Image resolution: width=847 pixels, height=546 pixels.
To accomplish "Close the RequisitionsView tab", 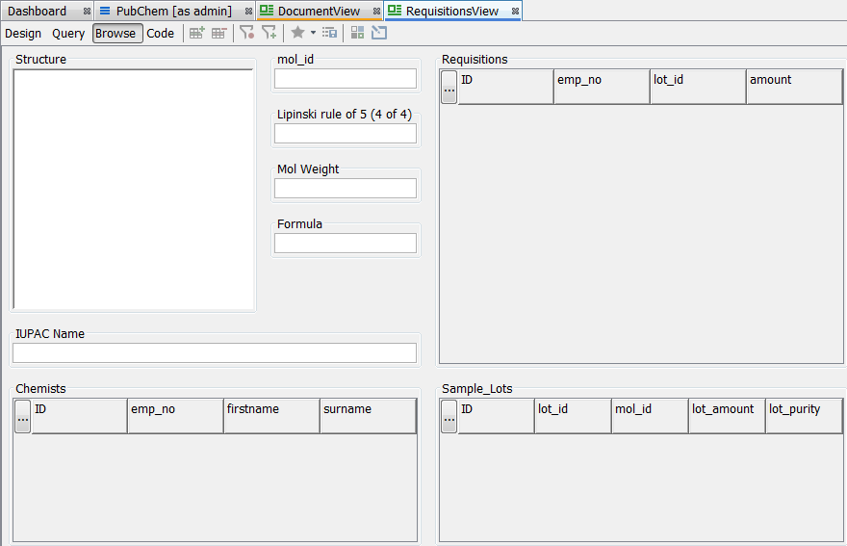I will 515,12.
